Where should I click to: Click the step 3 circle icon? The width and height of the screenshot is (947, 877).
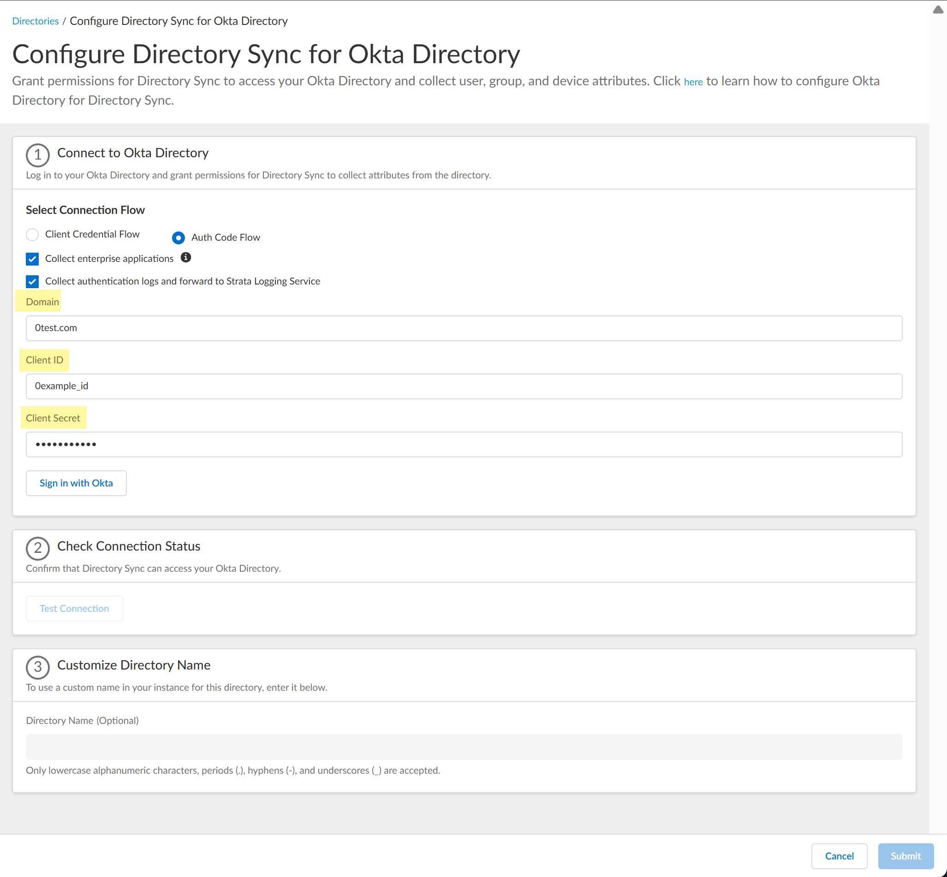(x=37, y=667)
